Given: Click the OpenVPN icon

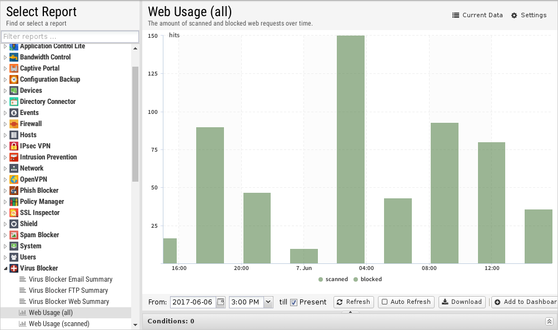Looking at the screenshot, I should coord(13,179).
